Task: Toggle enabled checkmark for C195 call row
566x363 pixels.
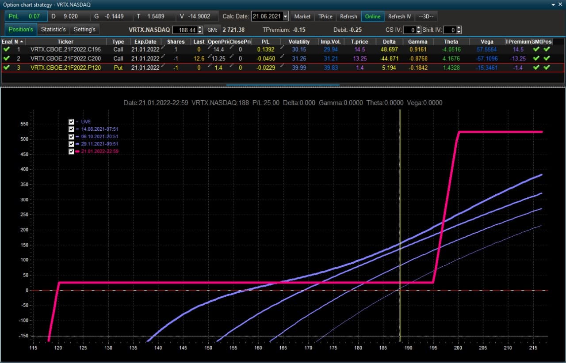Action: coord(6,49)
